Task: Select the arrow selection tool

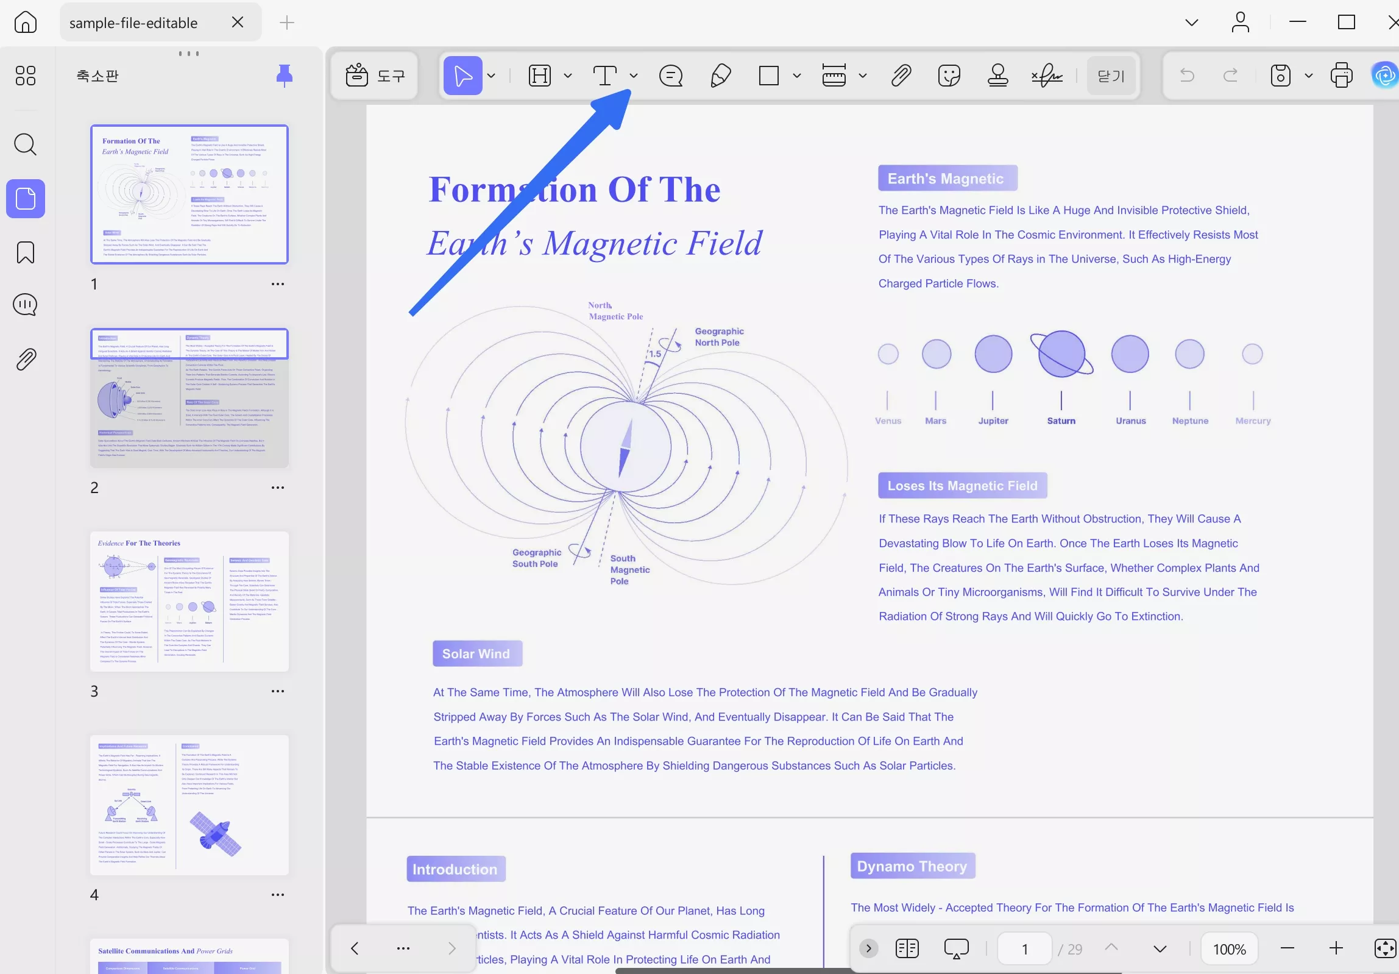Action: (x=462, y=76)
